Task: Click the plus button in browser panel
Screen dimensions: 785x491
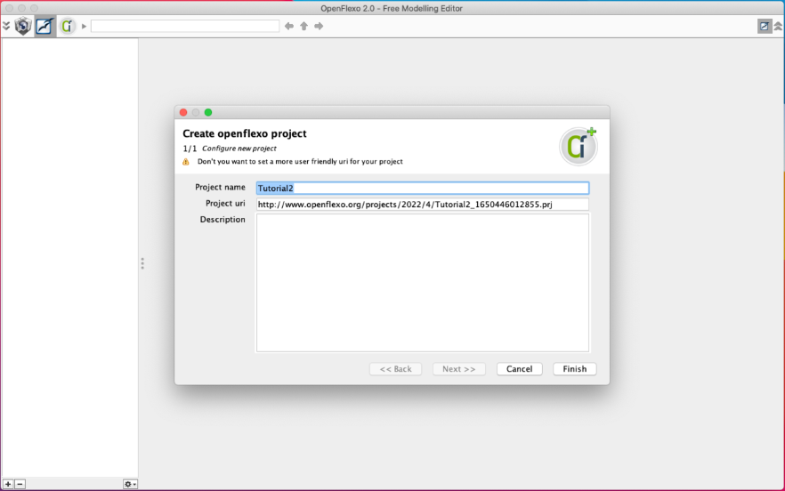Action: coord(8,484)
